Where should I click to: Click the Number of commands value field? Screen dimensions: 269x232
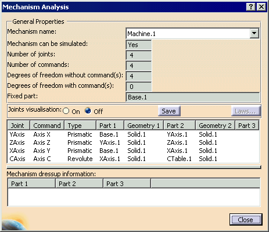[x=139, y=66]
